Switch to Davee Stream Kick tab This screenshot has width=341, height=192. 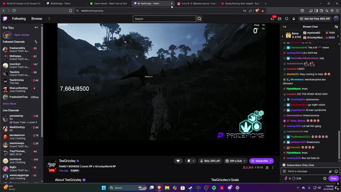(109, 3)
